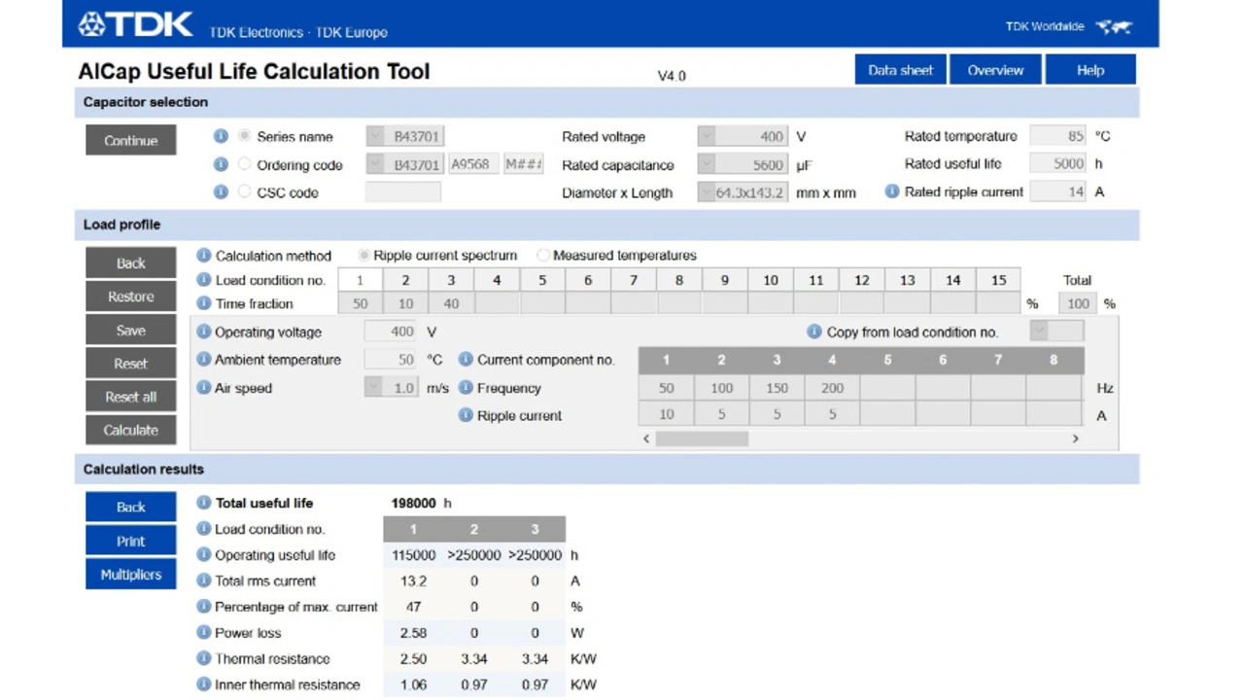
Task: Click the info icon beside Copy from load condition
Action: tap(814, 332)
